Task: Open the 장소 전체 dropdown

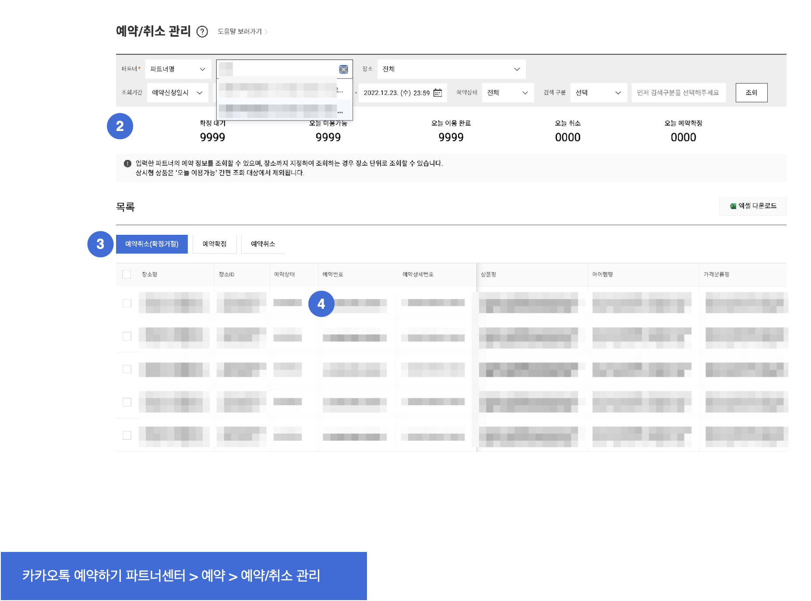Action: click(451, 69)
